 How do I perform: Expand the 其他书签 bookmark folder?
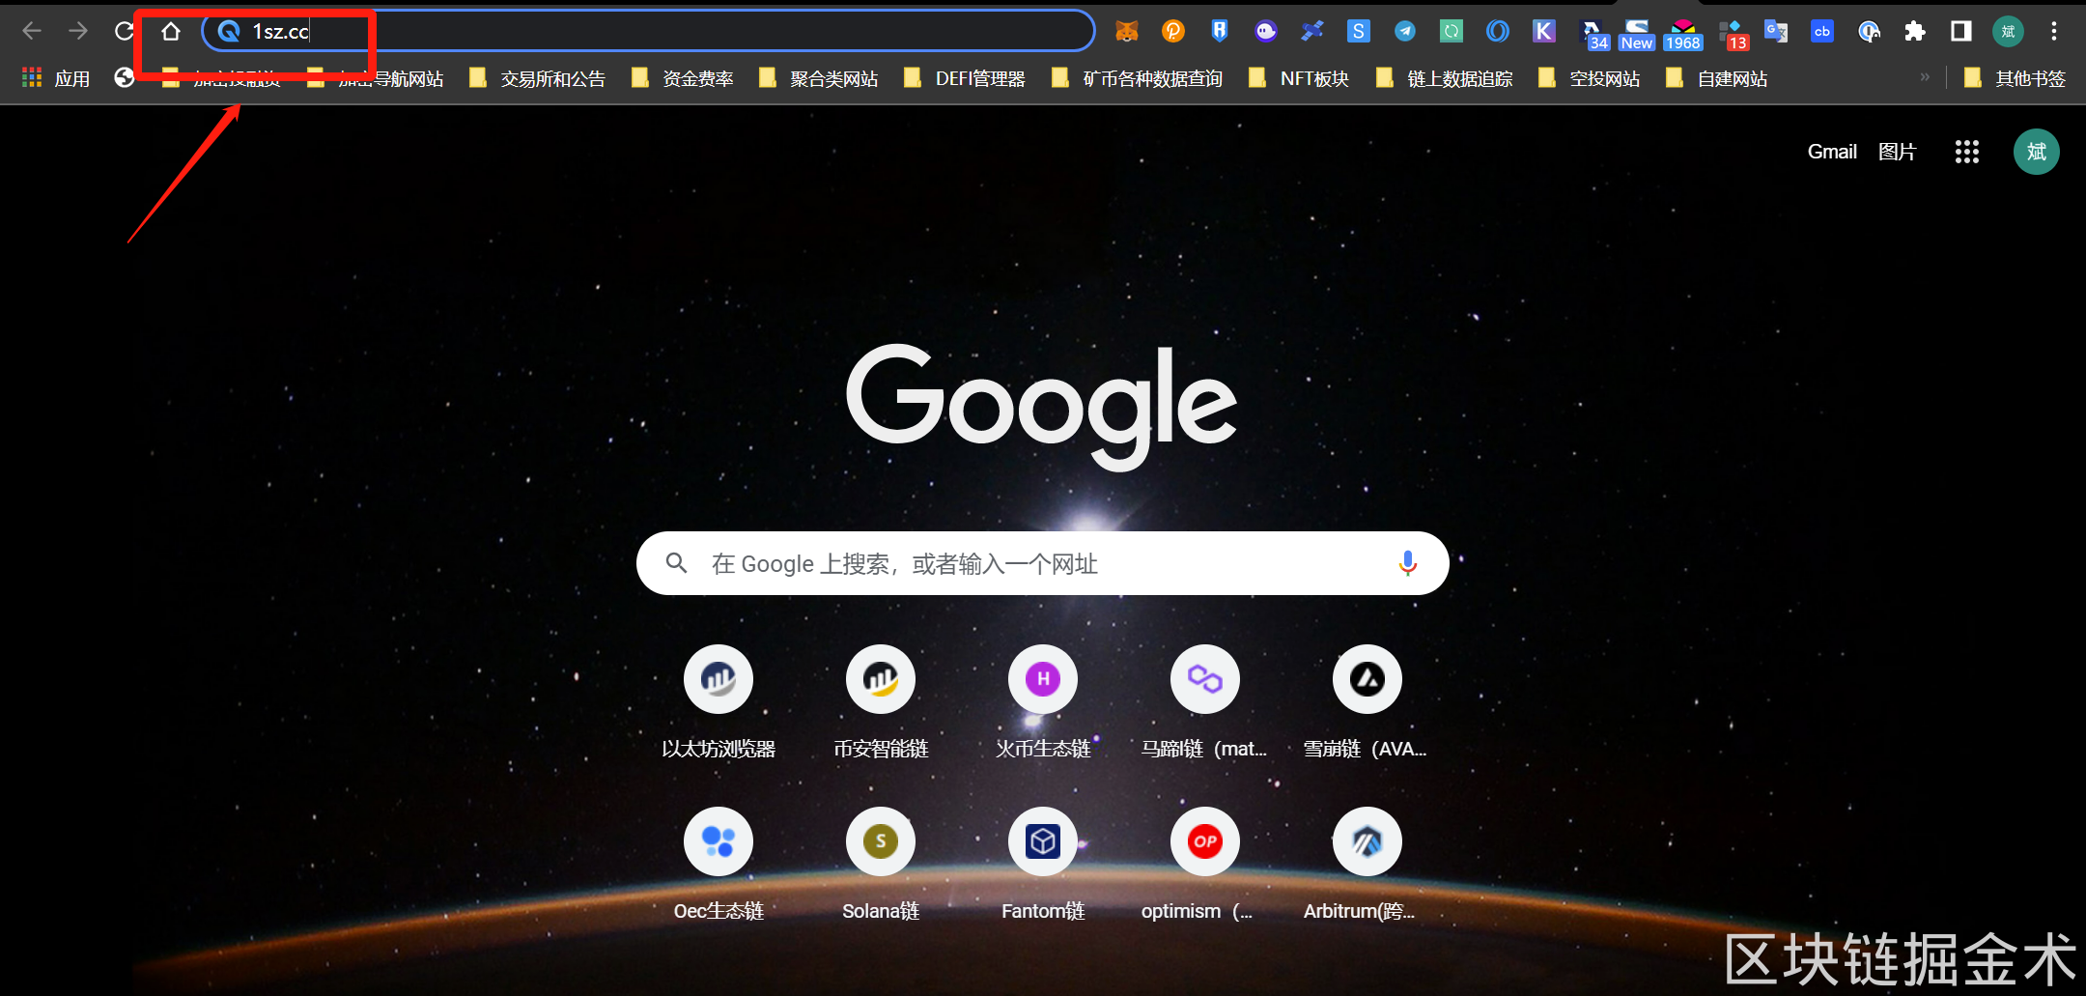pyautogui.click(x=2015, y=78)
